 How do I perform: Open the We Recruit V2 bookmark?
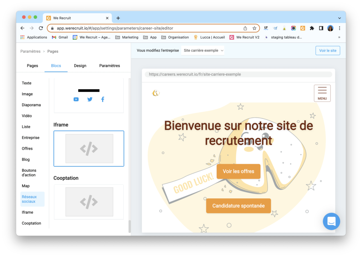(x=244, y=37)
